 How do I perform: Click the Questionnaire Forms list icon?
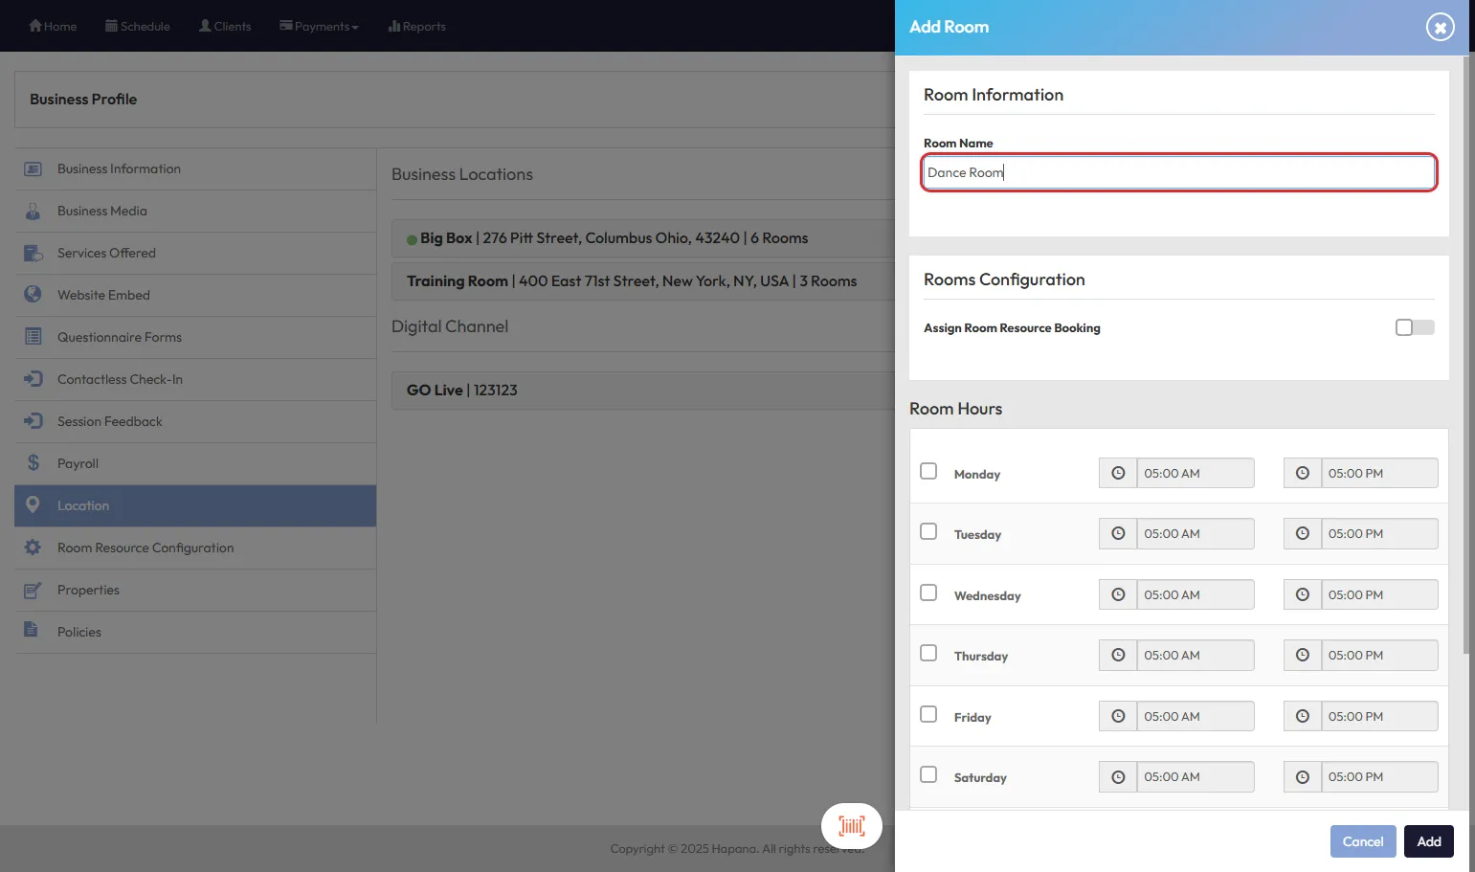tap(33, 337)
